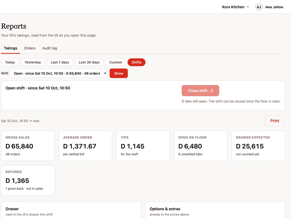Click the Drawer section heading
The height and width of the screenshot is (218, 291).
[12, 209]
